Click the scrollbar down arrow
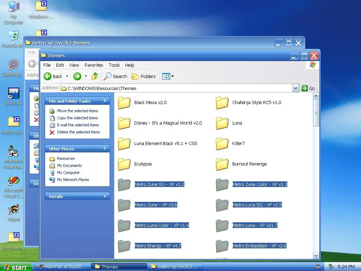361x271 pixels. coord(316,255)
